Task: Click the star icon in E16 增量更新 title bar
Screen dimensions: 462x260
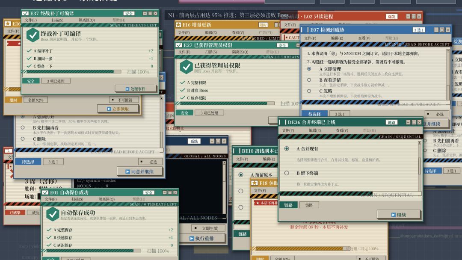Action: (178, 25)
